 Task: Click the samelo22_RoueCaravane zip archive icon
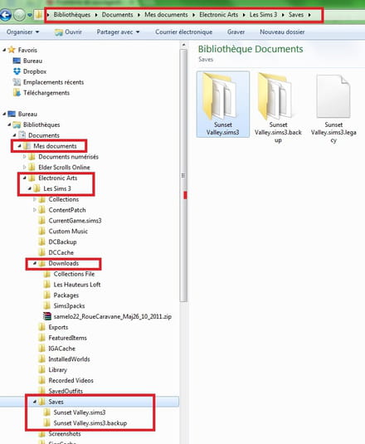coord(47,316)
